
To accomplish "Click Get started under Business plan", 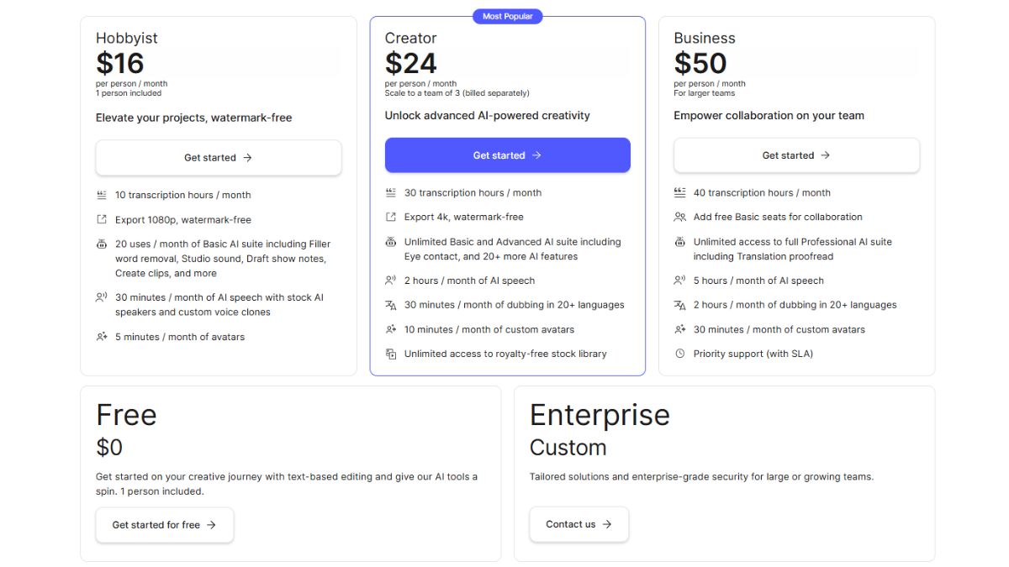I will coord(796,155).
